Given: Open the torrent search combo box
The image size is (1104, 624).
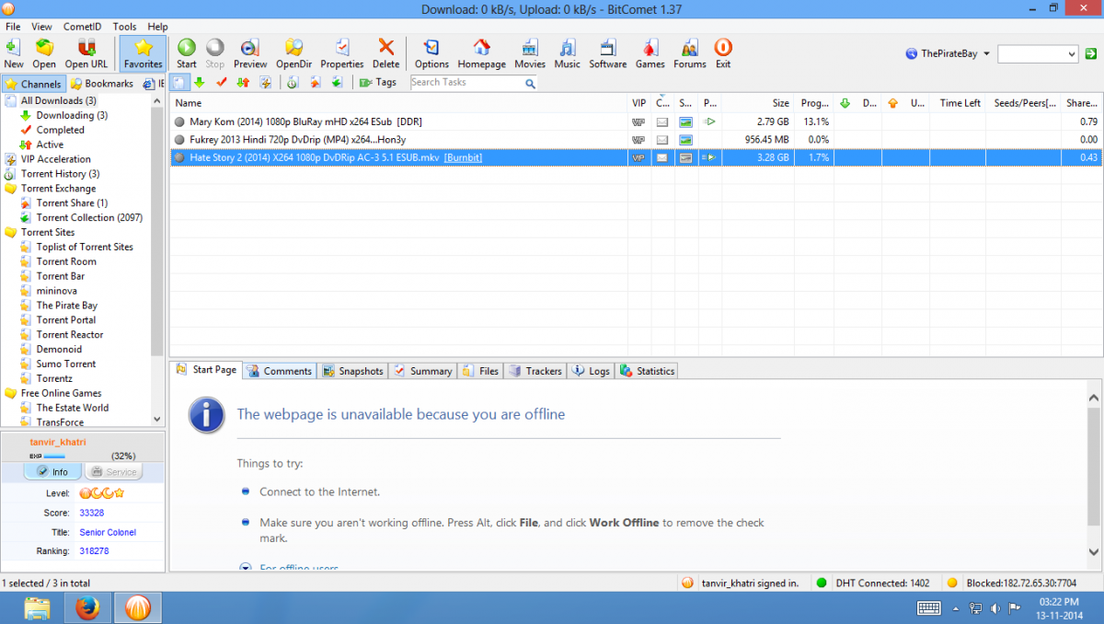Looking at the screenshot, I should pos(1038,55).
